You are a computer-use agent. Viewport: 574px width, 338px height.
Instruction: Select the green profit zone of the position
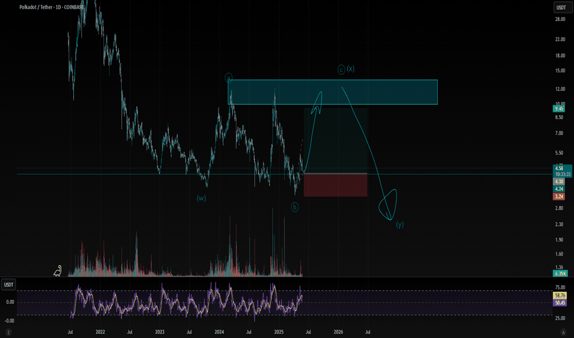coord(335,141)
